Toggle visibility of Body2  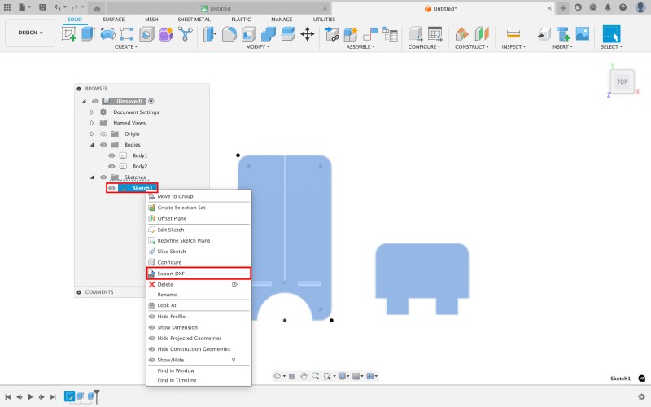tap(111, 166)
